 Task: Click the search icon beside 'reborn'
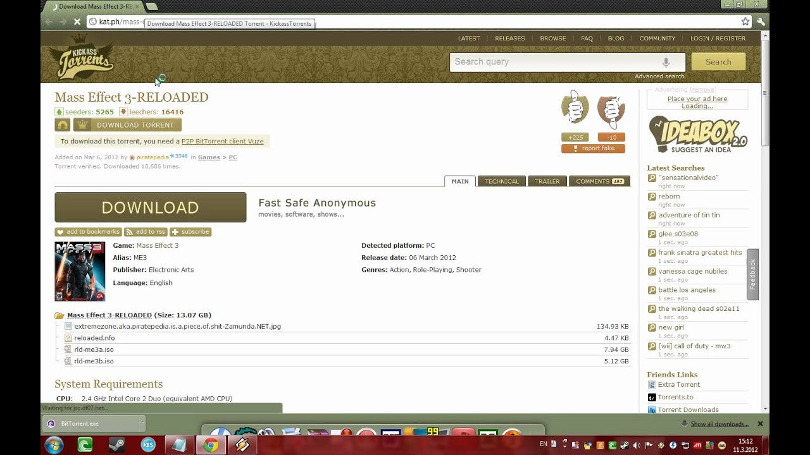652,197
